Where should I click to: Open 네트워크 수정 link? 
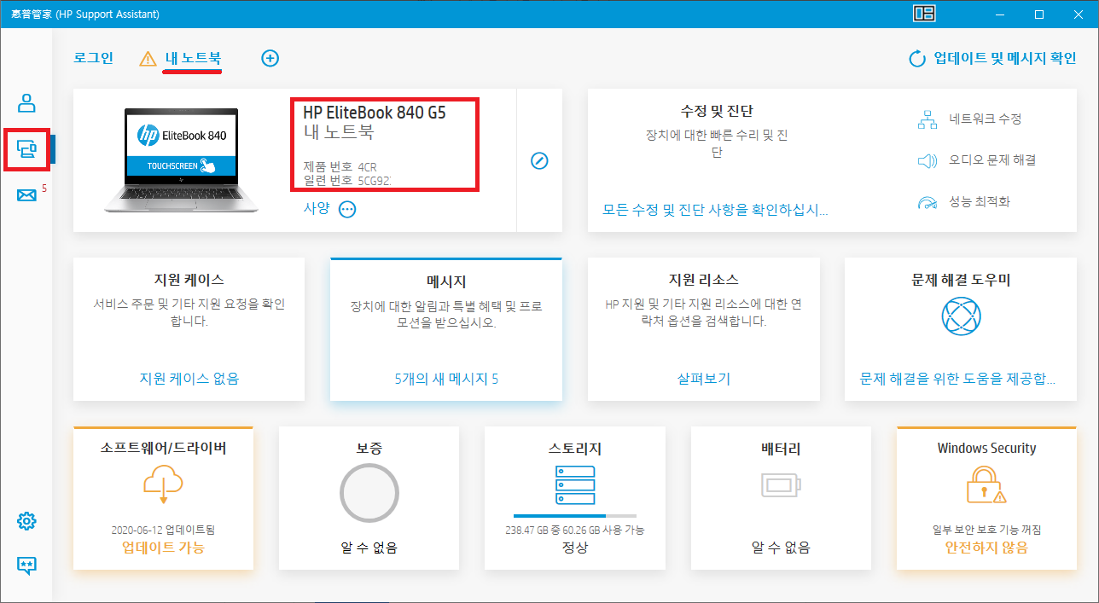pos(986,119)
